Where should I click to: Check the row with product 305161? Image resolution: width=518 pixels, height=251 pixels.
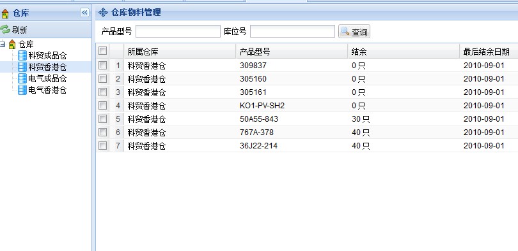click(x=103, y=92)
